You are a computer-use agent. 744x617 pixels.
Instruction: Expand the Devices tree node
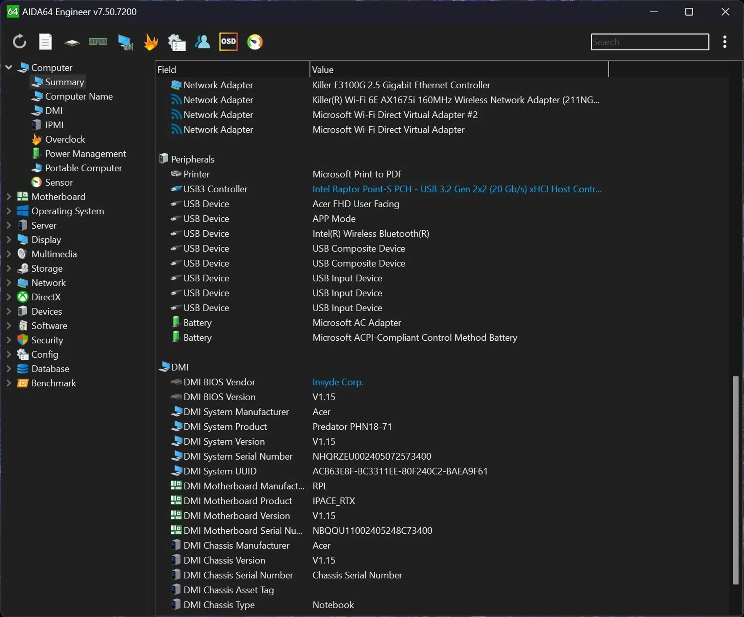(9, 311)
